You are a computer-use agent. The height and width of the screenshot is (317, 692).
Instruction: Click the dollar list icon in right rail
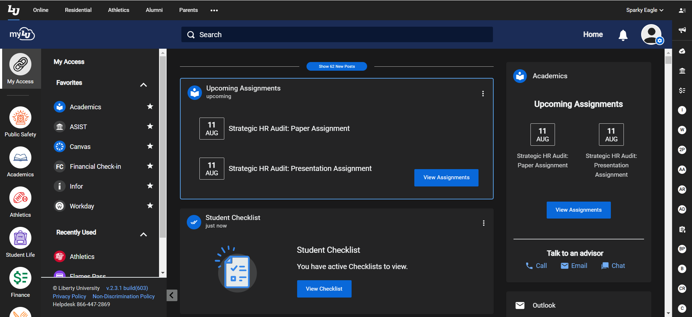point(682,91)
